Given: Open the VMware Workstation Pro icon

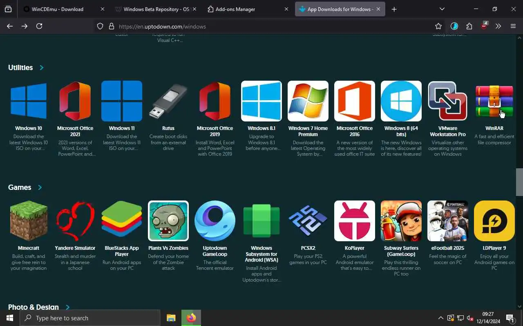Looking at the screenshot, I should (x=448, y=101).
